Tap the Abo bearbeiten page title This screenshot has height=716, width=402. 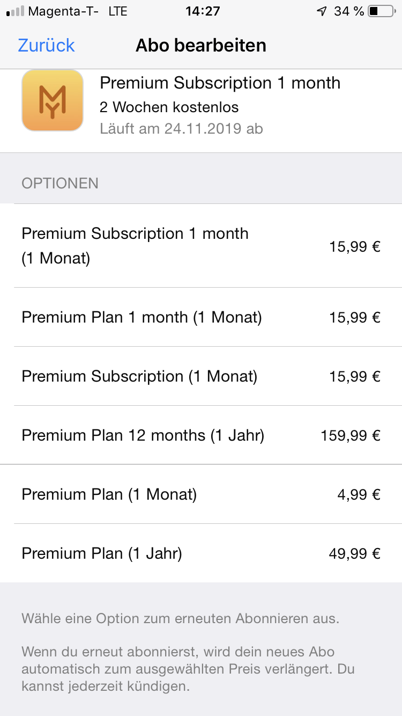201,46
